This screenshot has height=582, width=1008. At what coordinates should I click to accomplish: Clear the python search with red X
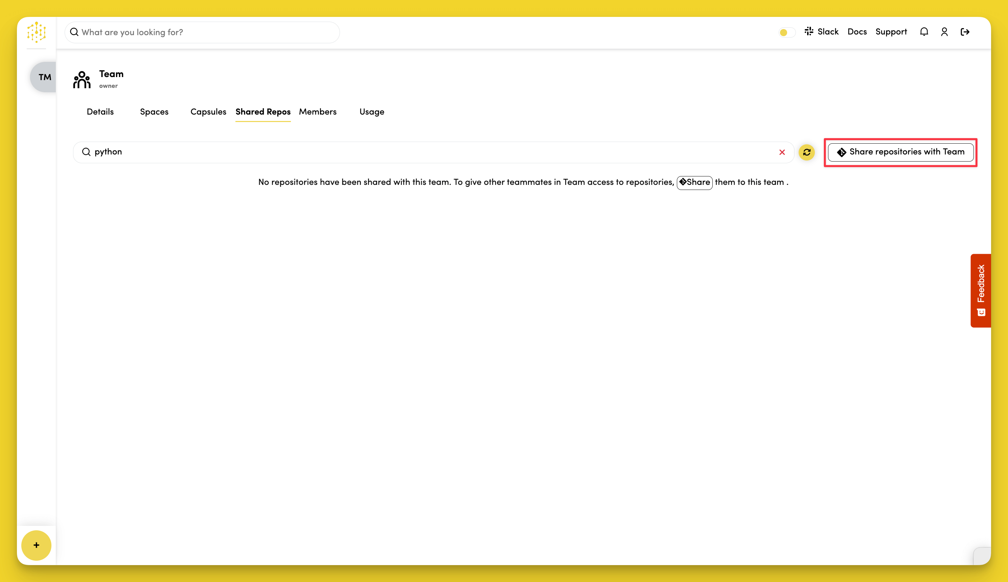pyautogui.click(x=782, y=152)
